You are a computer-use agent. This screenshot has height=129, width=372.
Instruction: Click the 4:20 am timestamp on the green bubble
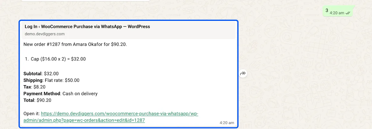point(337,13)
